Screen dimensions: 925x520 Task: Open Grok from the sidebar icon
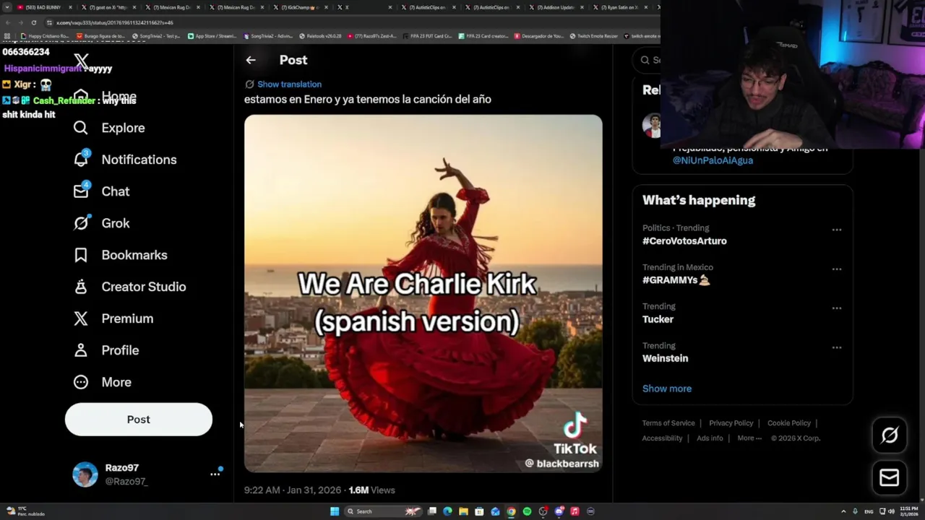pos(81,223)
